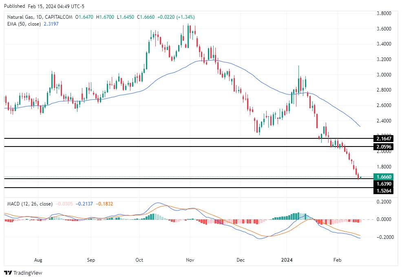
Task: Click the blue EMA value 2.3197
Action: tap(51, 24)
